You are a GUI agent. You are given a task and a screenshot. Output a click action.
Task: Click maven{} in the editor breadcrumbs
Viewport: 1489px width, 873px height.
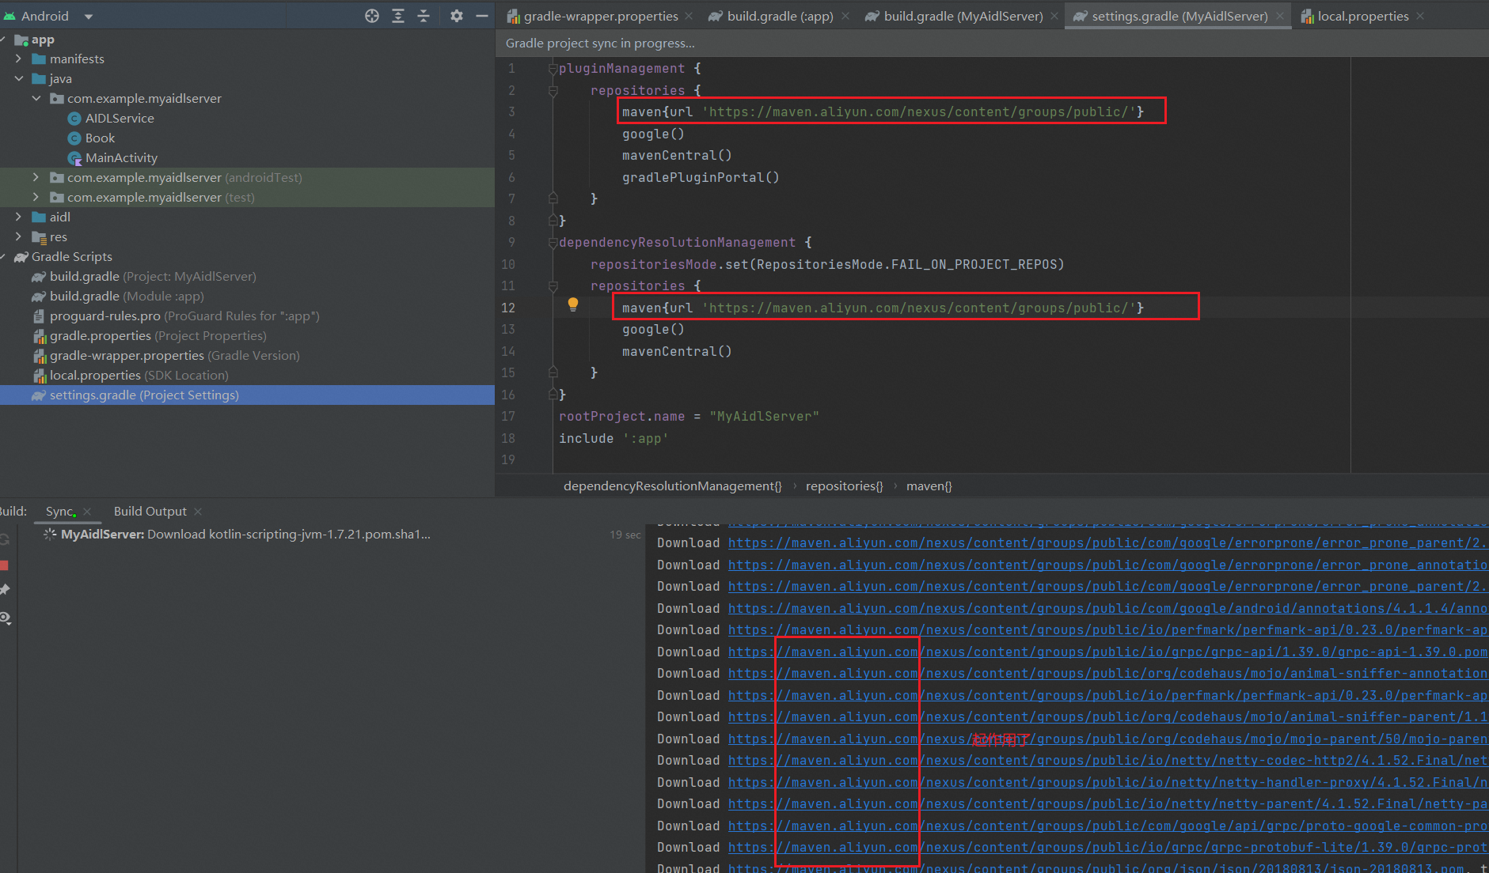[929, 486]
